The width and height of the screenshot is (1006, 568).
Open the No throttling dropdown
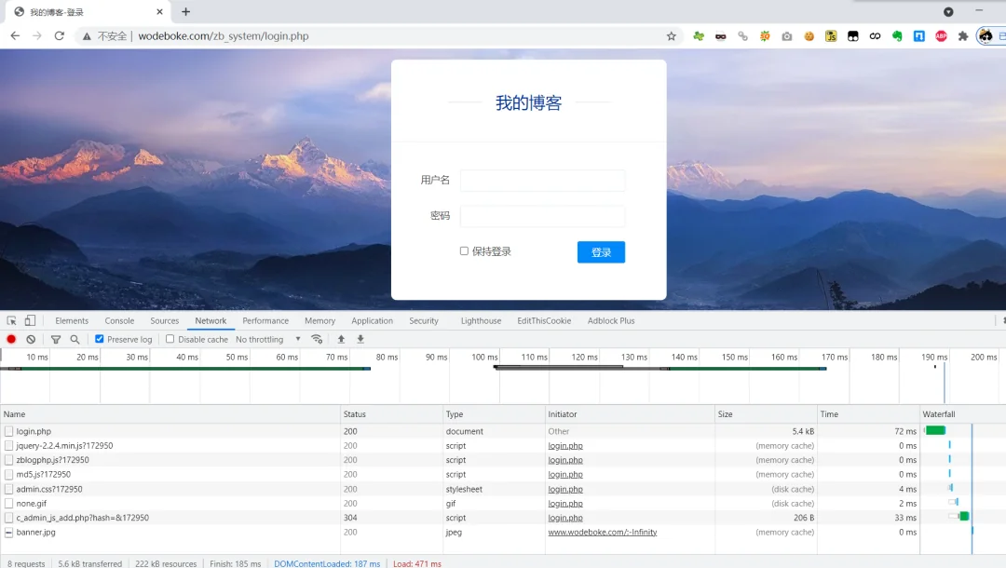(x=267, y=339)
